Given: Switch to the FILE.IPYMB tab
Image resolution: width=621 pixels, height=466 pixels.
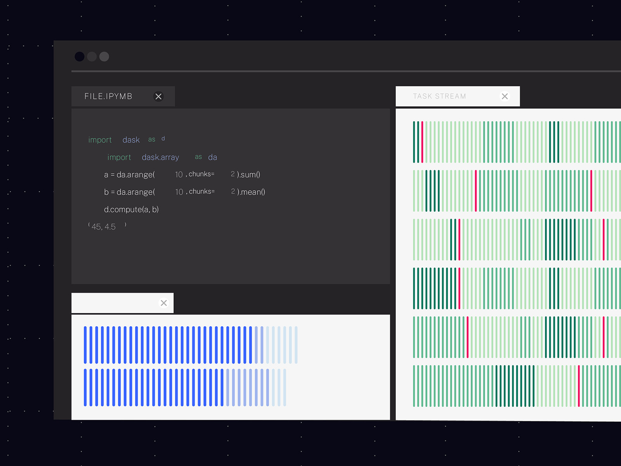Looking at the screenshot, I should (109, 96).
